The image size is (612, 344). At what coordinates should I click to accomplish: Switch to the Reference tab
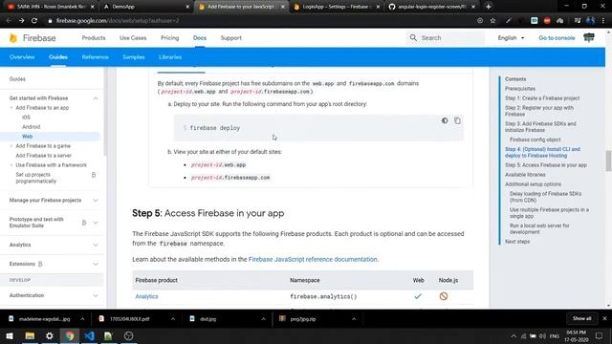click(x=96, y=57)
